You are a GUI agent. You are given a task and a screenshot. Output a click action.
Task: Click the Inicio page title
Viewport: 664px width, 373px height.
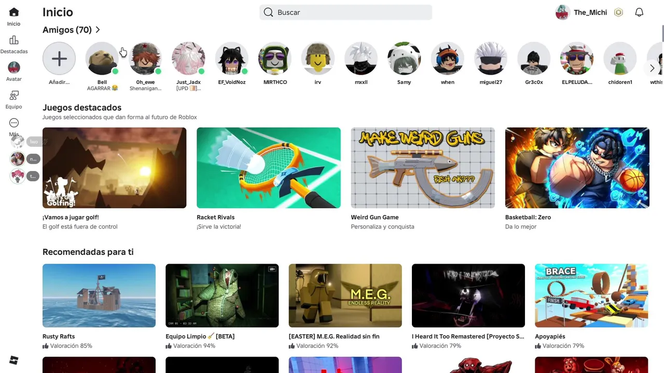(58, 12)
